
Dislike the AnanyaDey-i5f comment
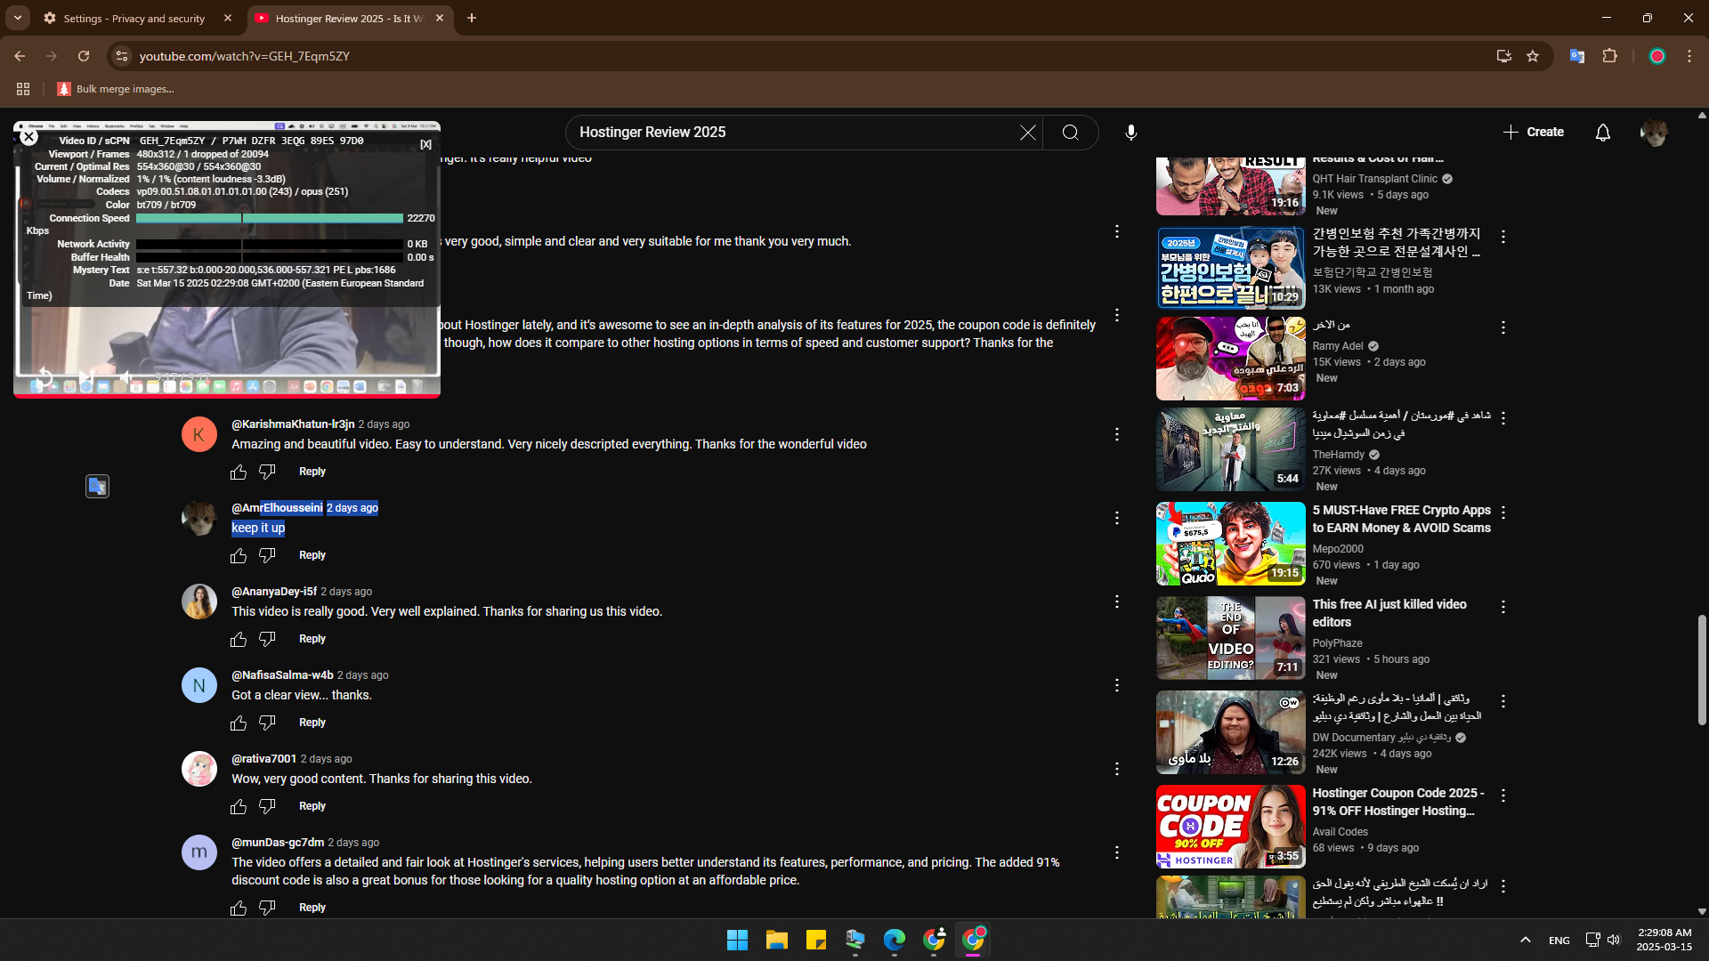point(267,639)
